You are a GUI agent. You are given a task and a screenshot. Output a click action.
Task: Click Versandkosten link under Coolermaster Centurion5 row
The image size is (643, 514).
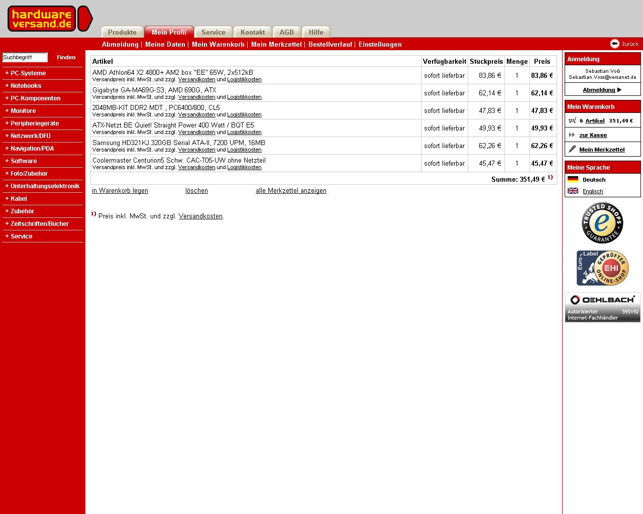pyautogui.click(x=196, y=167)
